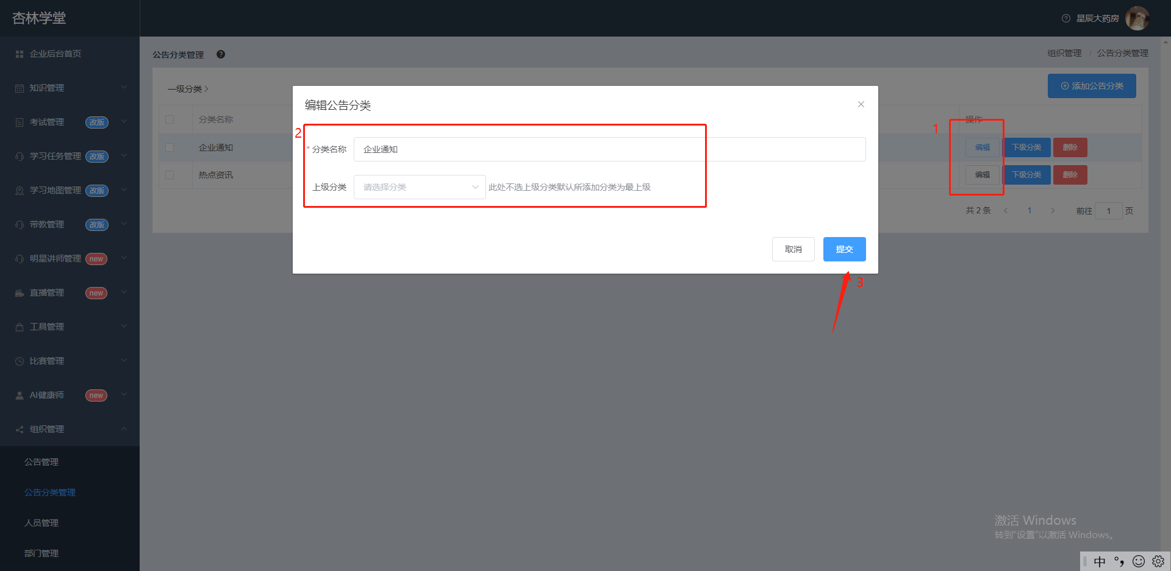Click the AI健康师 person icon
The width and height of the screenshot is (1171, 571).
click(x=20, y=395)
